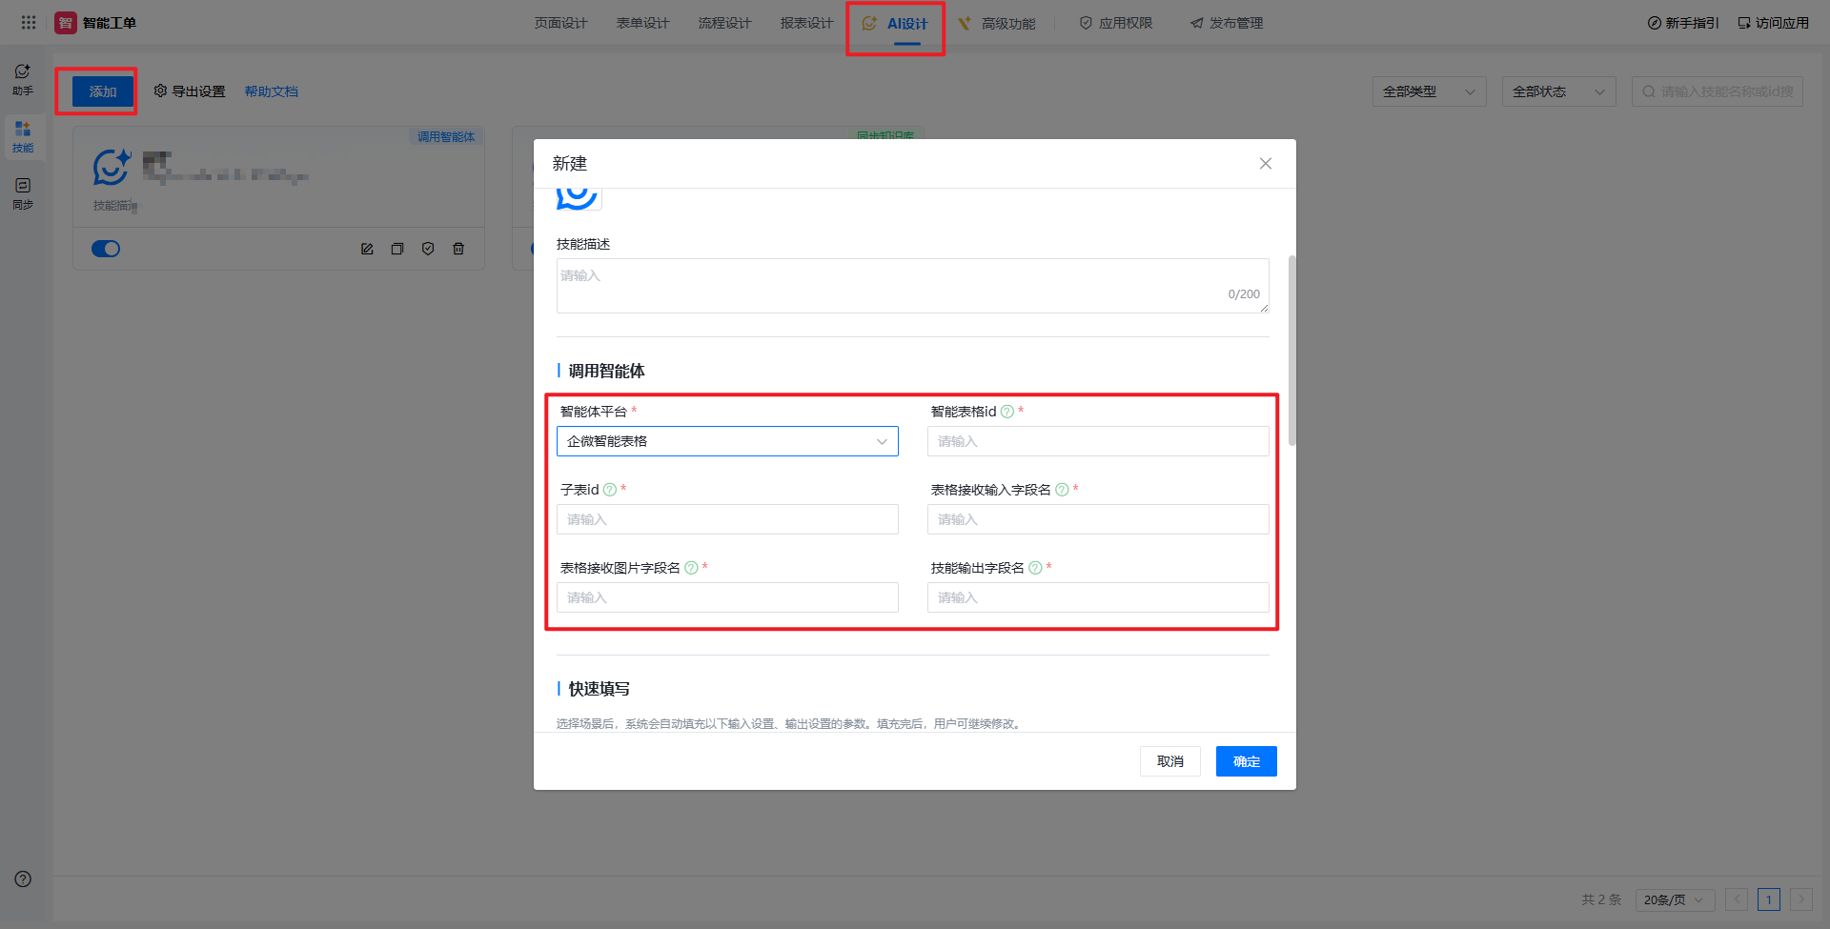
Task: Click the 取消 cancel button
Action: [x=1169, y=761]
